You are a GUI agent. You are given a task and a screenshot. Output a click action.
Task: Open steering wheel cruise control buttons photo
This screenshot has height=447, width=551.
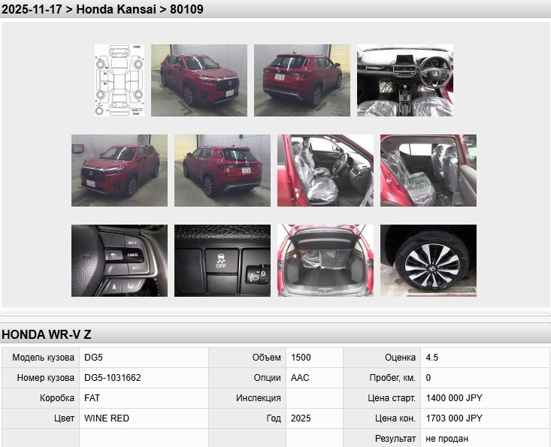120,261
